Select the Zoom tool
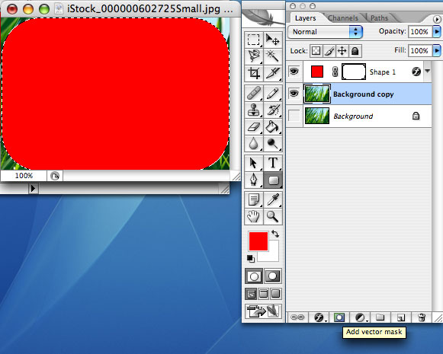The height and width of the screenshot is (354, 443). pos(273,217)
